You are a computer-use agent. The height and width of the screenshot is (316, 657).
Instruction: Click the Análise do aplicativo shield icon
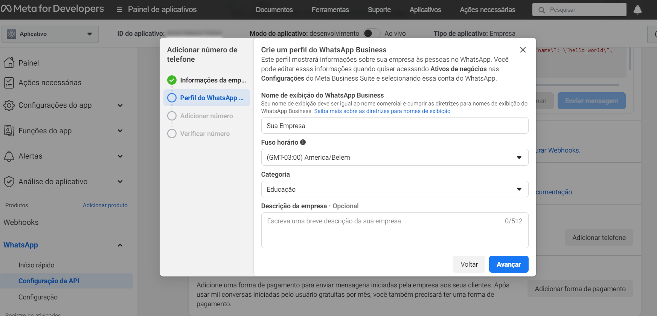(x=9, y=182)
